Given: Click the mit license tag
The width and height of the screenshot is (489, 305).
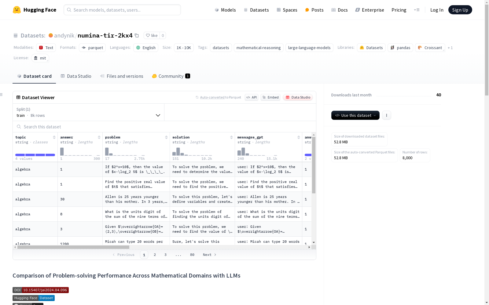Looking at the screenshot, I should click(x=40, y=58).
